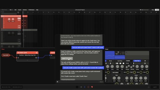Viewport: 160px width, 90px height.
Task: Open the Help menu
Action: pos(37,10)
